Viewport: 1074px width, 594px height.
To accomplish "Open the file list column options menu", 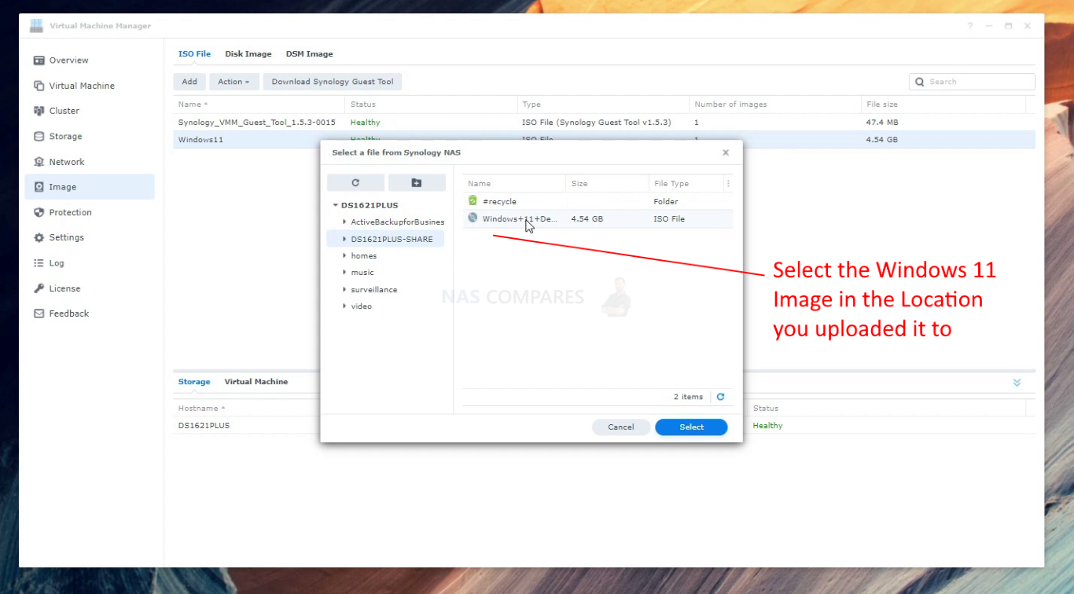I will pyautogui.click(x=728, y=184).
